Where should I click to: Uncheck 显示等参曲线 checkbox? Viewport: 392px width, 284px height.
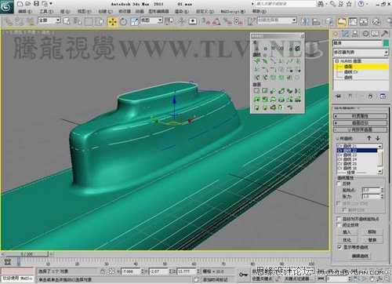pos(339,247)
